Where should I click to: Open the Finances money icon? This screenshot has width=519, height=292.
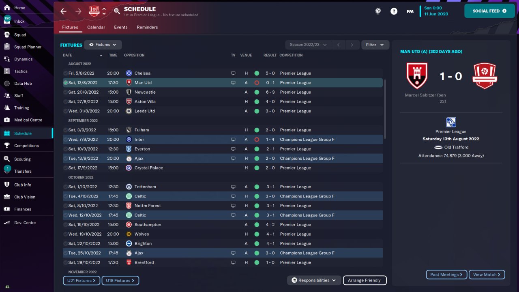click(7, 209)
